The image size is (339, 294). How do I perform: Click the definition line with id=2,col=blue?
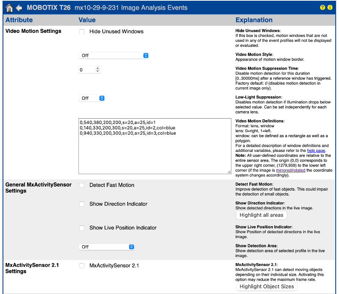click(x=127, y=128)
